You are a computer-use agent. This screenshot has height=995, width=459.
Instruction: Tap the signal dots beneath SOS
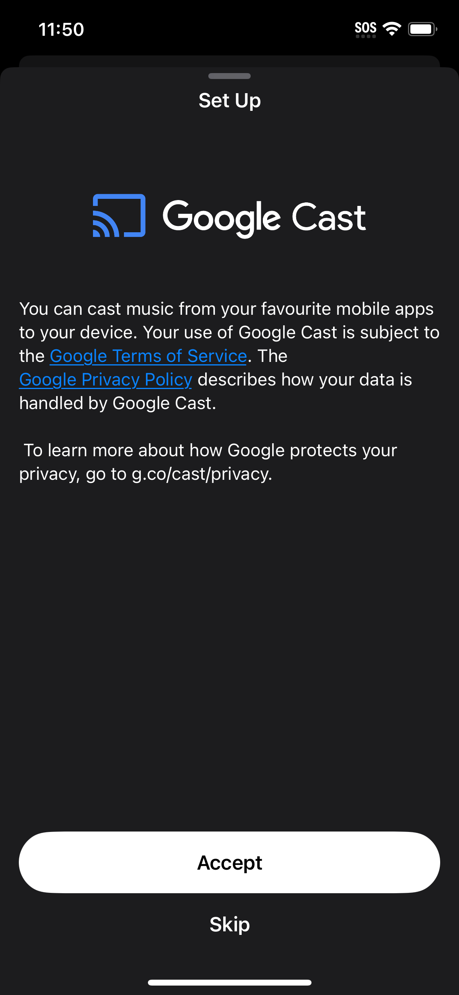pos(365,37)
